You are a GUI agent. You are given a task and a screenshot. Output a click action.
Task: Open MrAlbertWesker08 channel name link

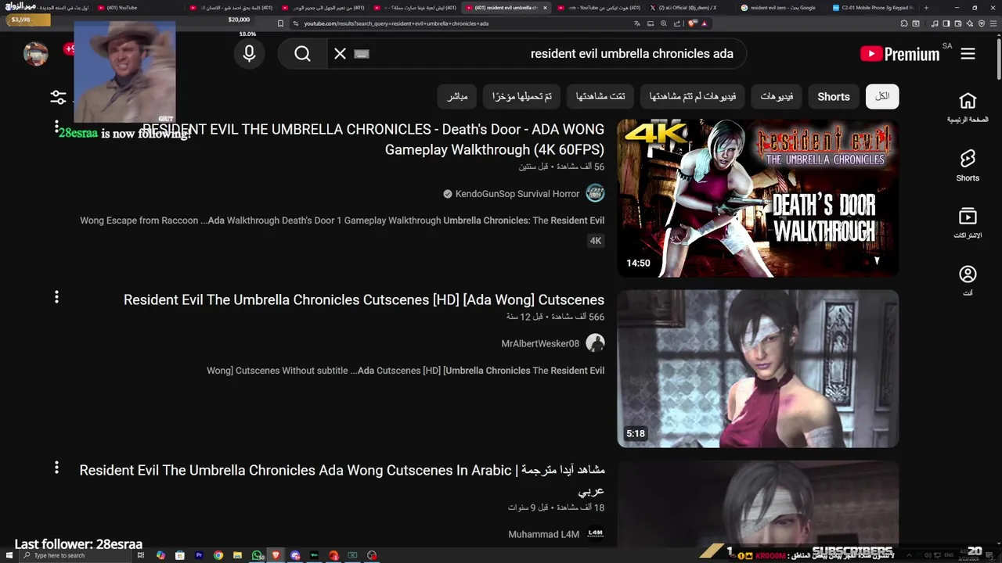(540, 344)
